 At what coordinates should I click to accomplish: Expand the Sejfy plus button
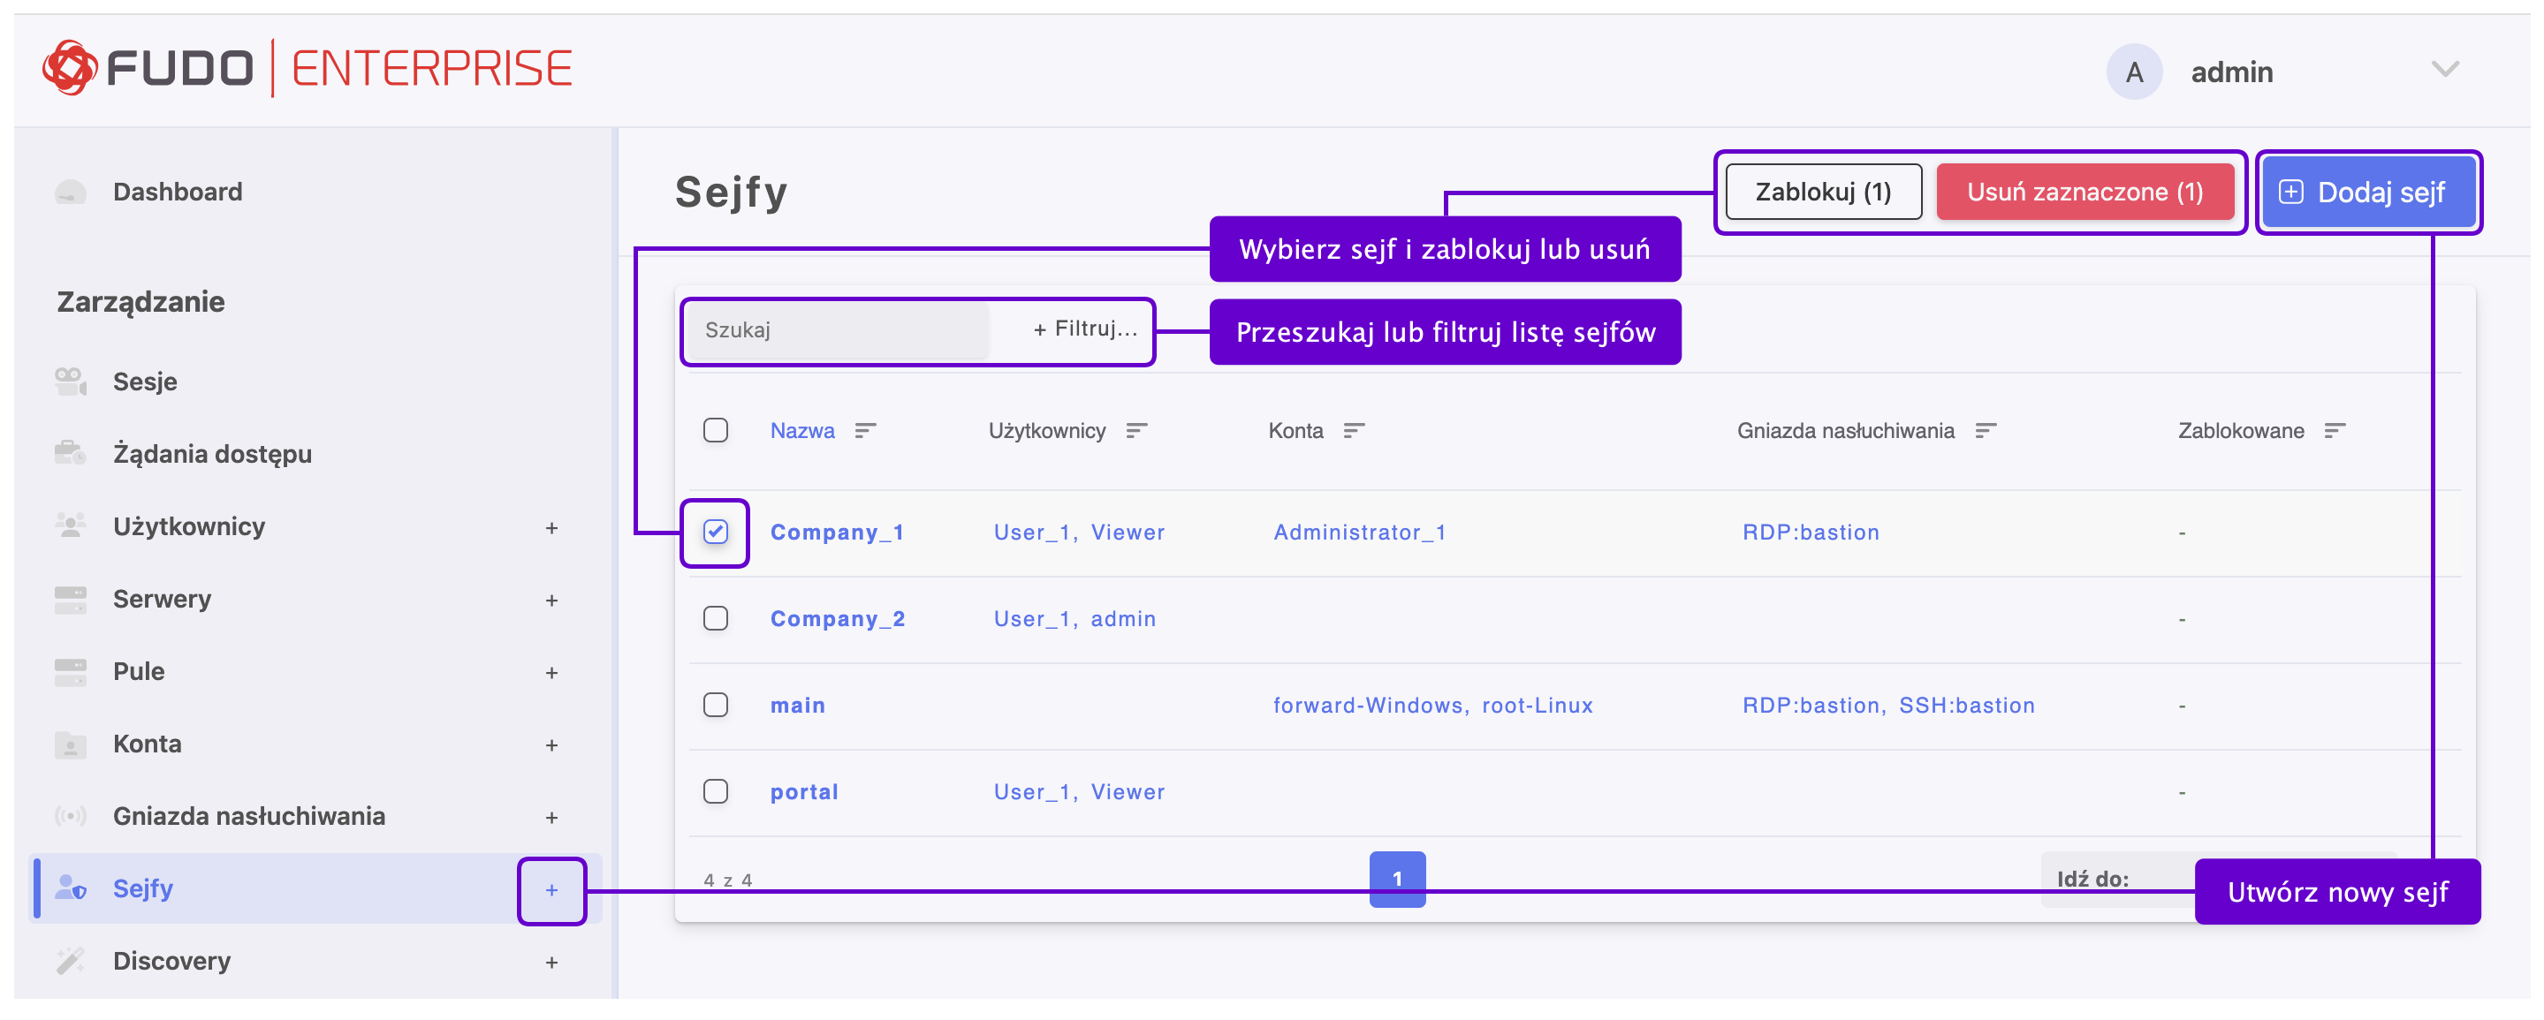(x=552, y=889)
